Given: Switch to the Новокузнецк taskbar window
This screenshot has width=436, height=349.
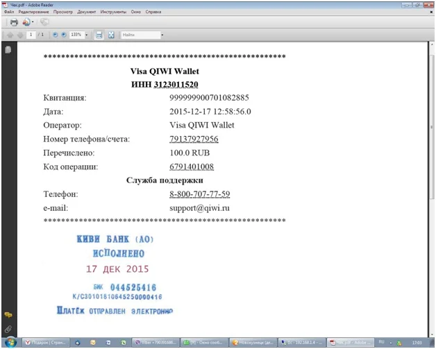Looking at the screenshot, I should tap(253, 343).
